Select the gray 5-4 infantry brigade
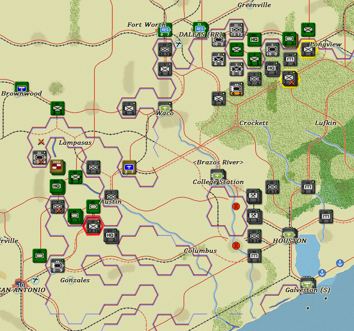This screenshot has height=331, width=354. pos(218,98)
